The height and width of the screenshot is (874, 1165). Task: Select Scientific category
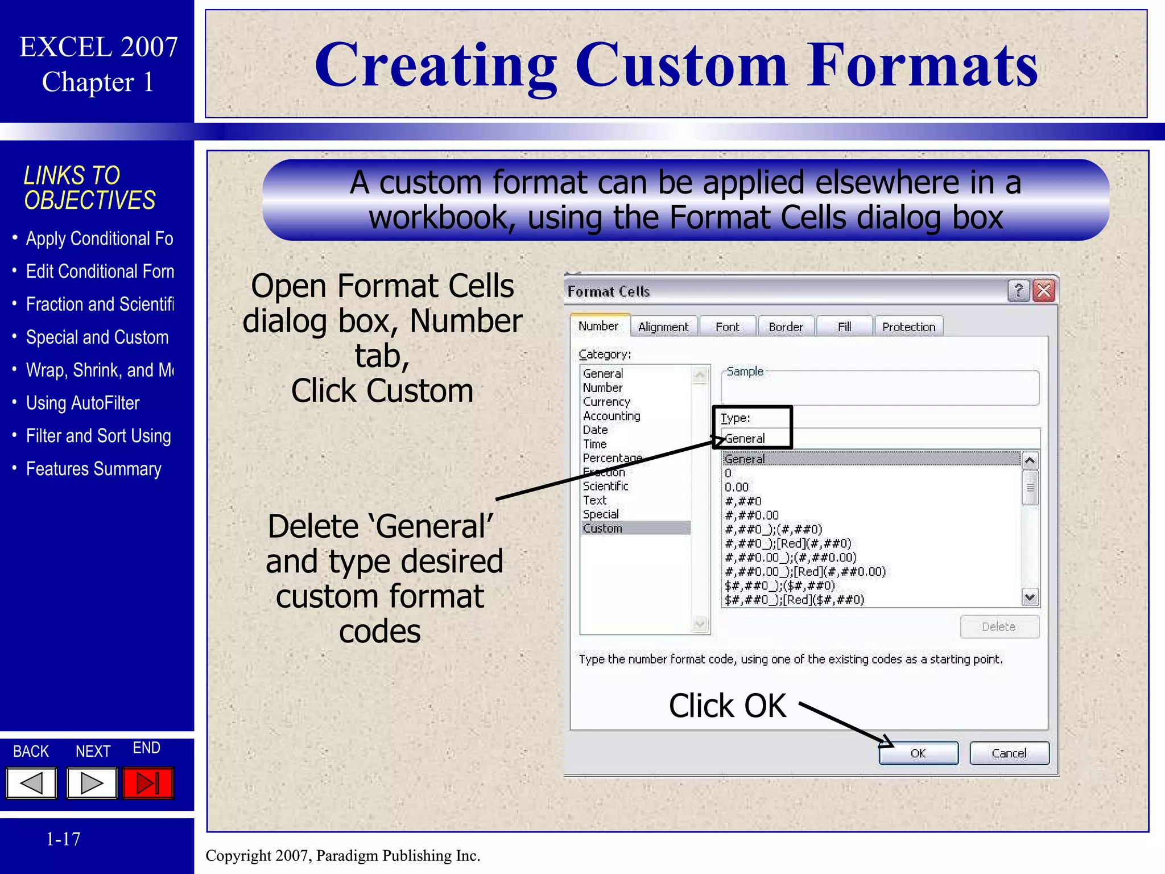tap(606, 486)
